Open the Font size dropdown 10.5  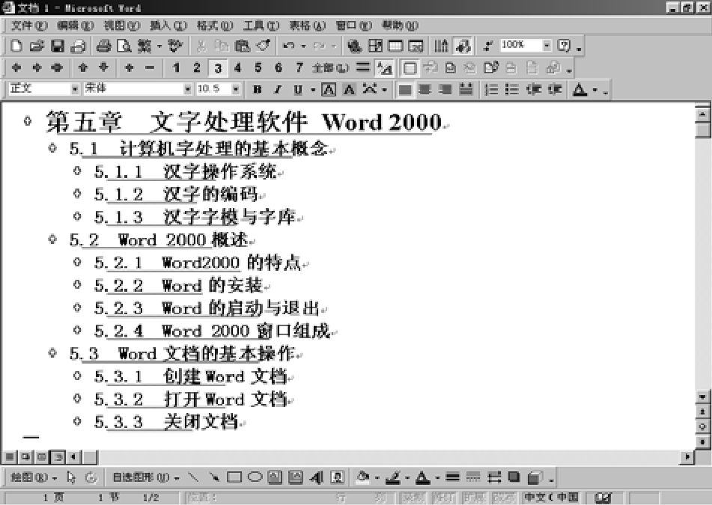coord(235,89)
